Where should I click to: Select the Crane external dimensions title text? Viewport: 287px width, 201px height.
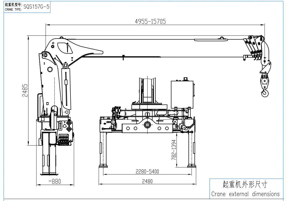(x=245, y=194)
